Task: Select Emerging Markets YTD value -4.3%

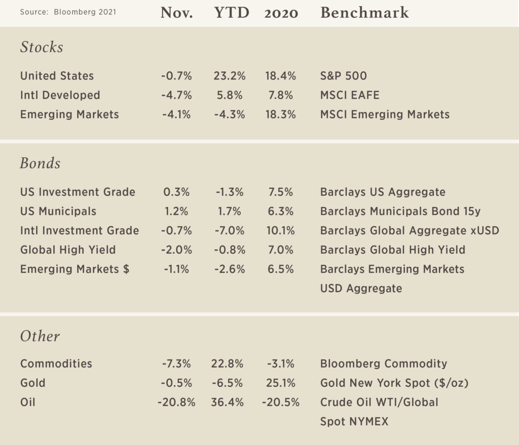Action: point(230,114)
